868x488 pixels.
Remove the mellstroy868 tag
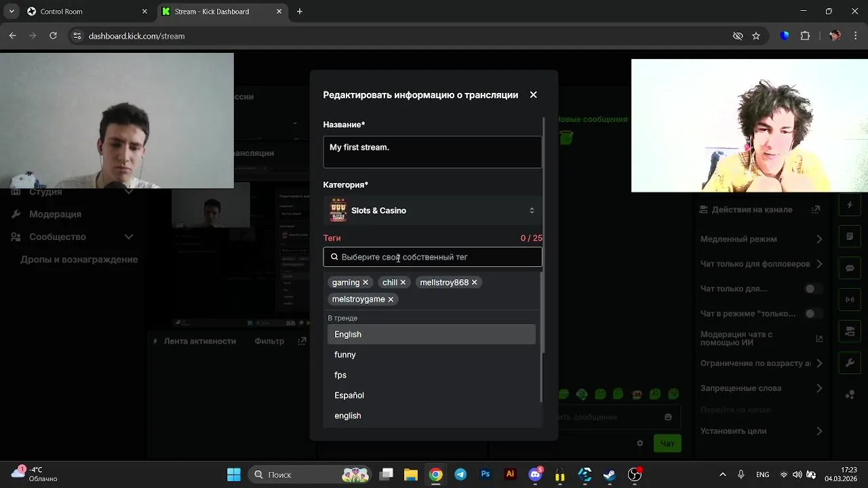475,283
